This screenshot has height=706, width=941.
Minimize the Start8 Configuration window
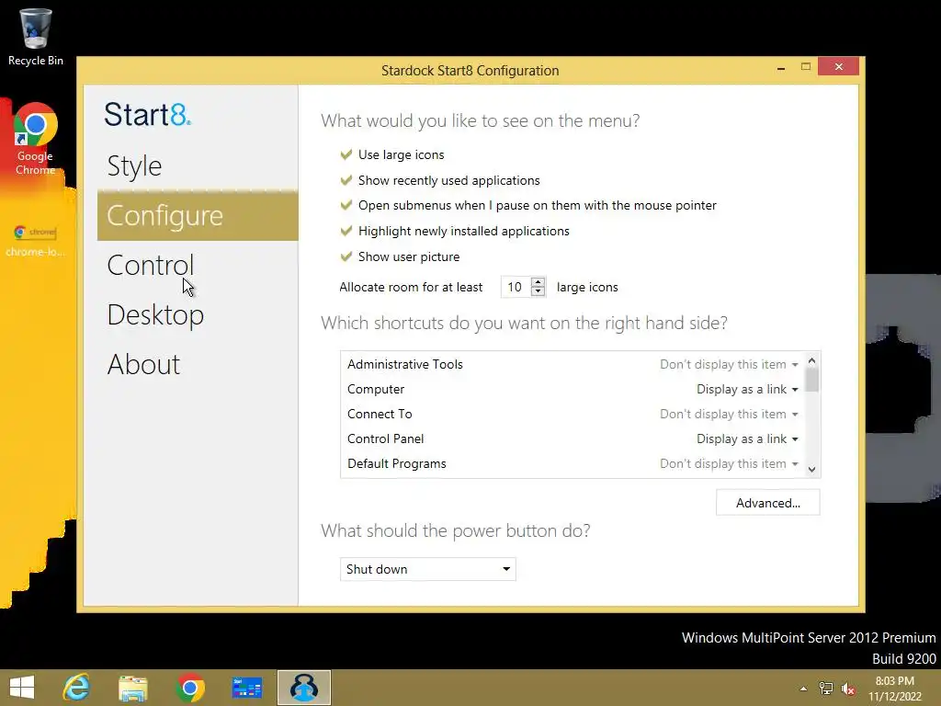coord(781,68)
